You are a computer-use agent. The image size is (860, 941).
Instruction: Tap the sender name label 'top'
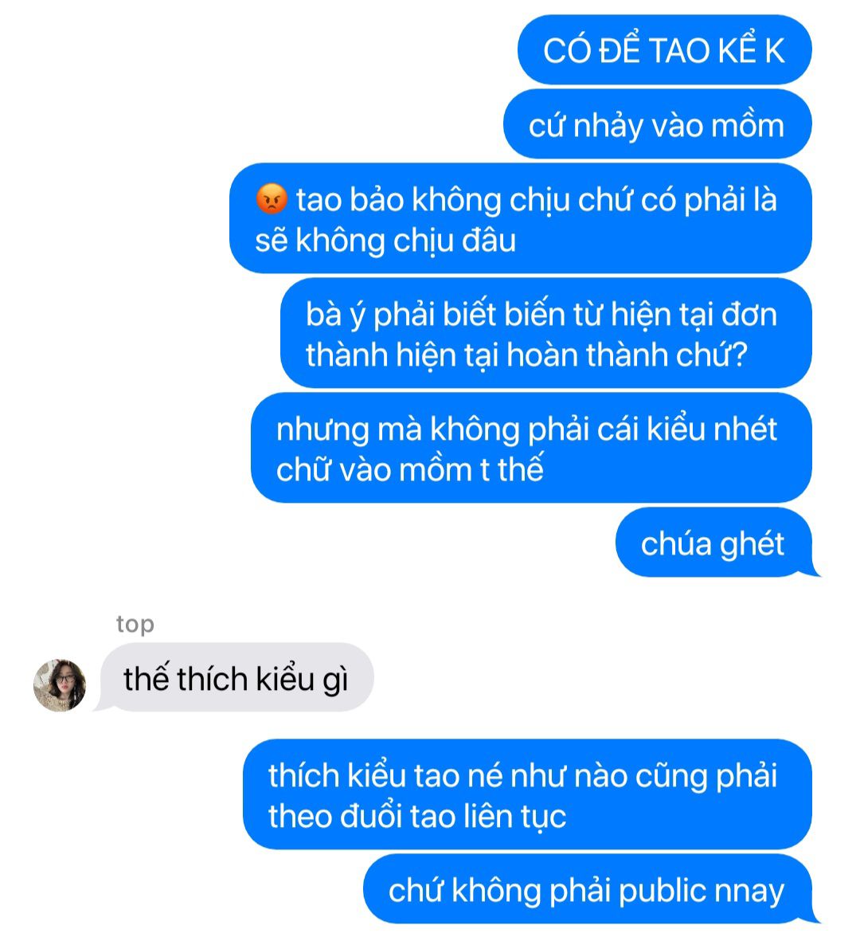click(135, 624)
